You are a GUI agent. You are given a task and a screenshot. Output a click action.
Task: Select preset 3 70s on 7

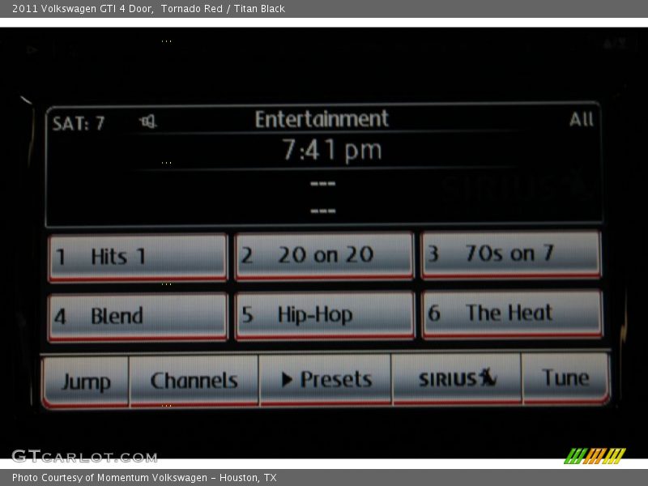click(x=511, y=254)
